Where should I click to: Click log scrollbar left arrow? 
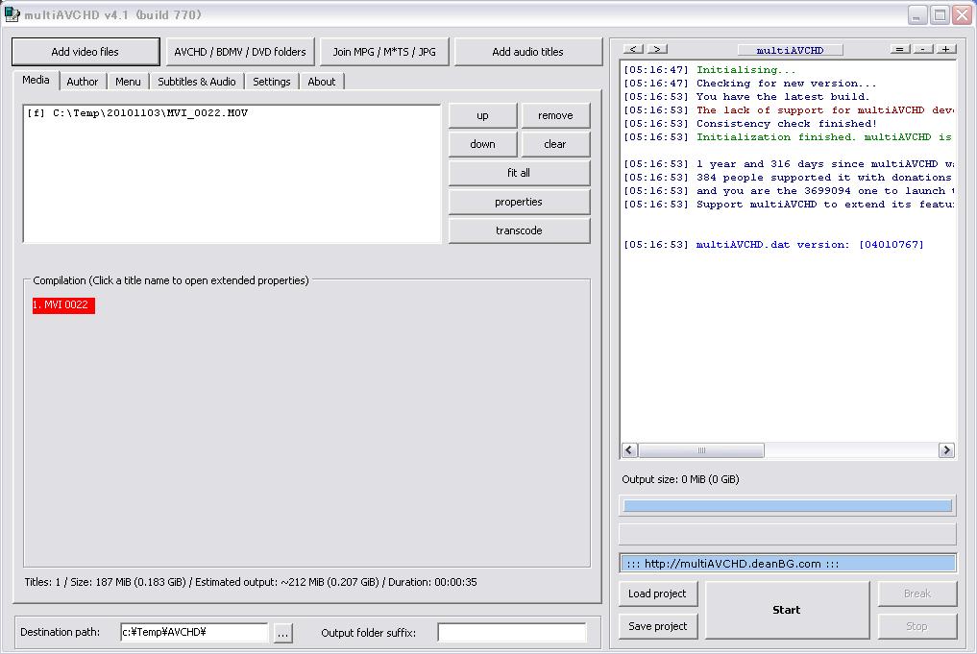(629, 449)
